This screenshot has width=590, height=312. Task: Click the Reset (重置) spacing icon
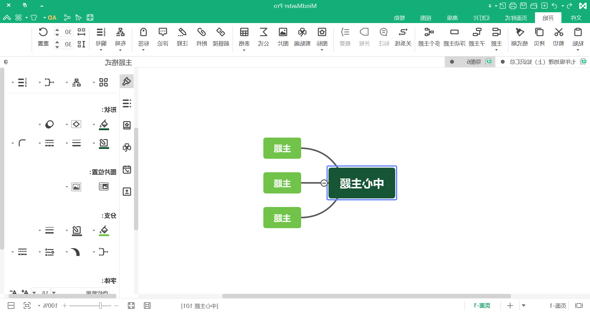click(43, 32)
